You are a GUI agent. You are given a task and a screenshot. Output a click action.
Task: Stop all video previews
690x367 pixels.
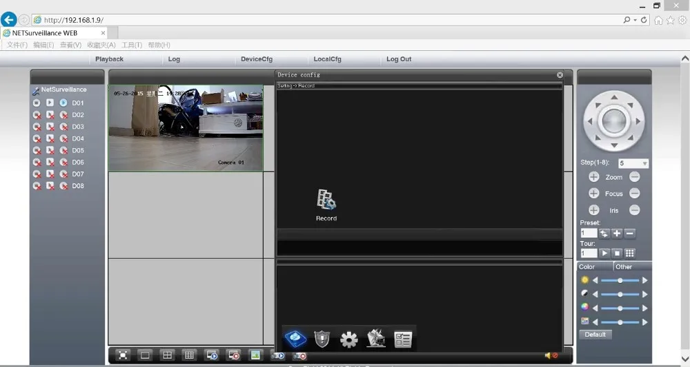(x=234, y=355)
